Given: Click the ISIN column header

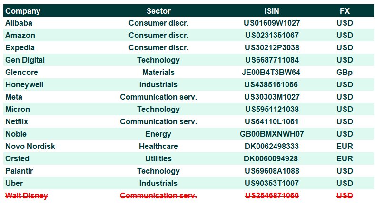Looking at the screenshot, I should 272,11.
